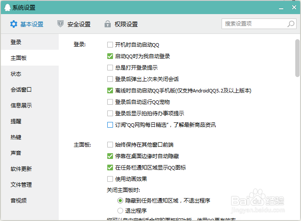Select 退出程序 radio option
Image resolution: width=301 pixels, height=221 pixels.
click(120, 211)
